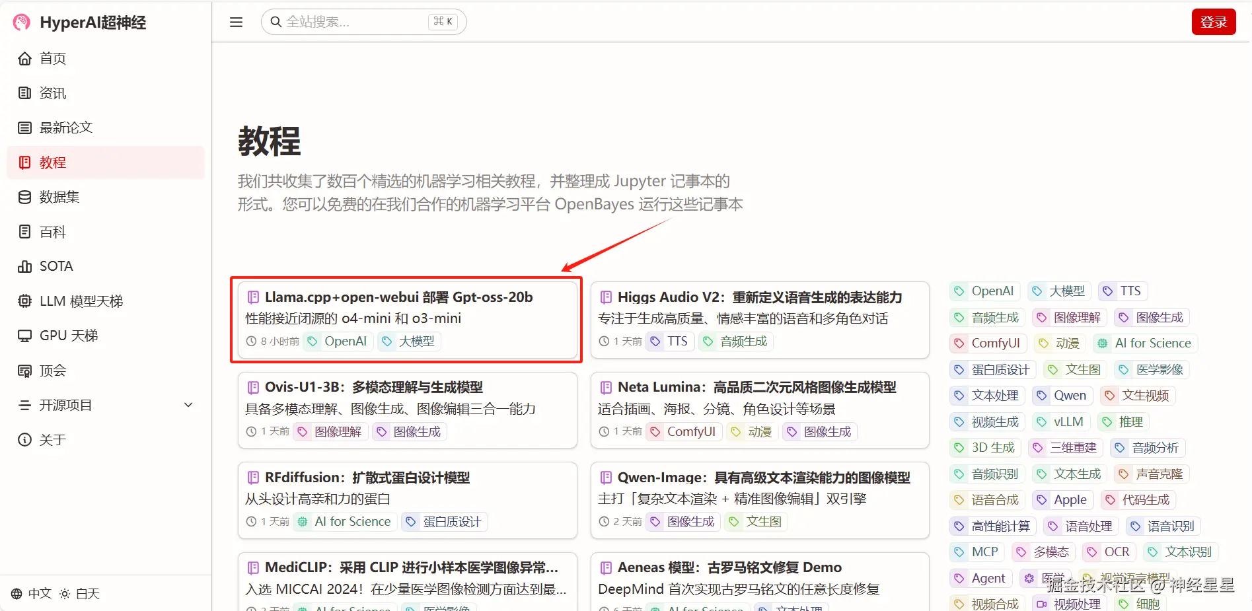This screenshot has width=1252, height=611.
Task: Open the Ovis-U1-3B tutorial title
Action: coord(374,387)
